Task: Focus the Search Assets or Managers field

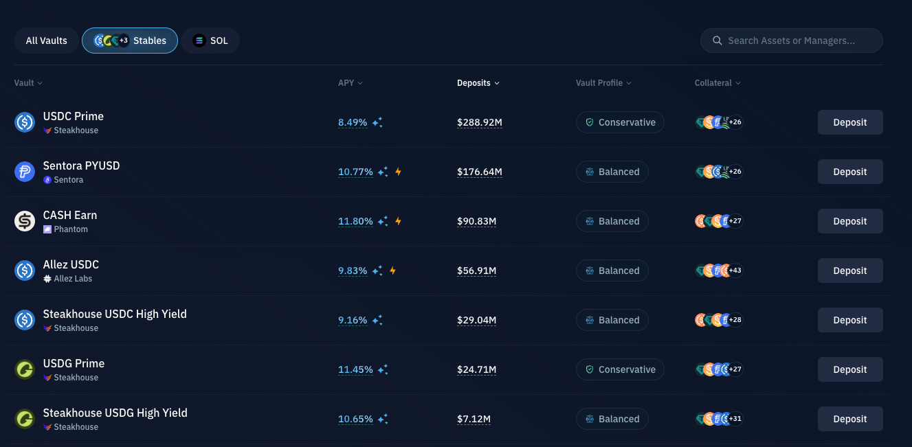Action: [792, 41]
